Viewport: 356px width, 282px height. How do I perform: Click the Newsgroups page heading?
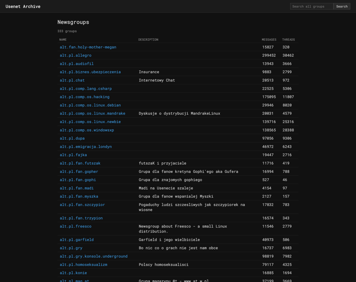tap(73, 22)
